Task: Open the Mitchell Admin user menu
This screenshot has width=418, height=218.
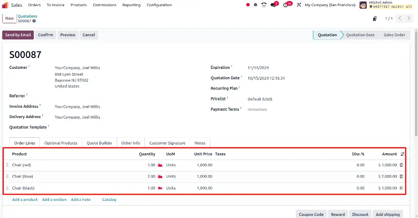Action: pos(386,5)
